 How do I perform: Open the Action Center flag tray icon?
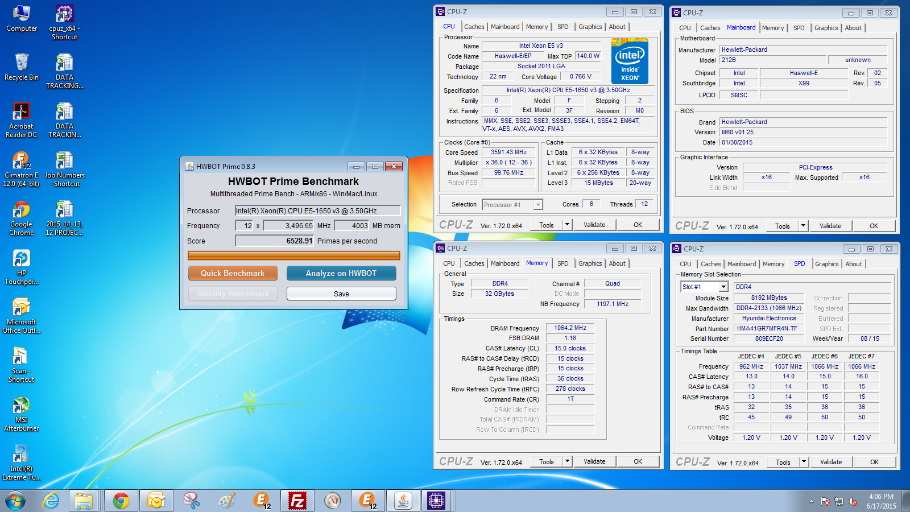pyautogui.click(x=825, y=501)
